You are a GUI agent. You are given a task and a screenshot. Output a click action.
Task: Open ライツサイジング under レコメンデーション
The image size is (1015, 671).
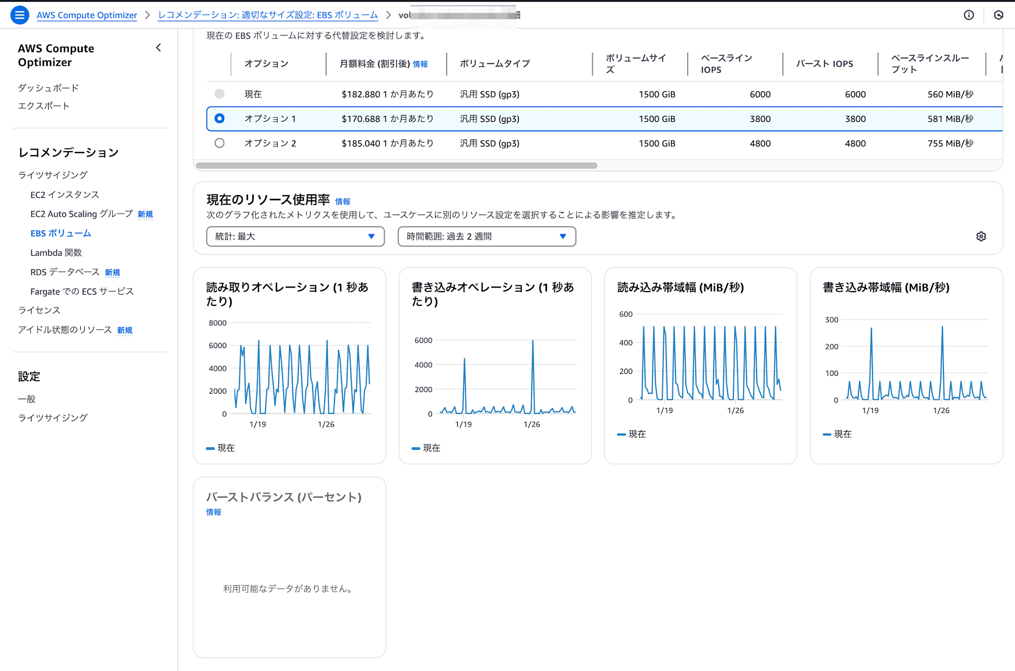tap(53, 175)
